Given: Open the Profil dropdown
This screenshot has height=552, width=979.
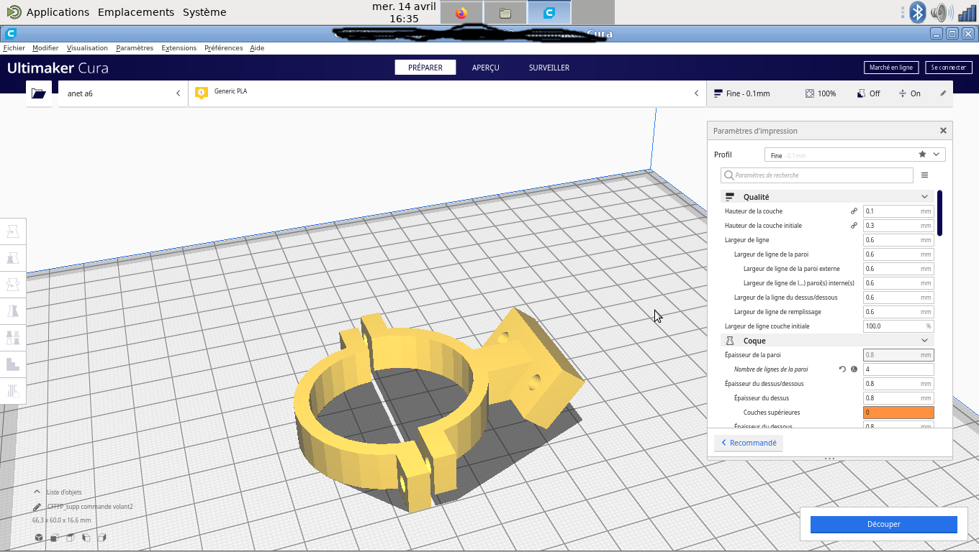Looking at the screenshot, I should point(854,155).
